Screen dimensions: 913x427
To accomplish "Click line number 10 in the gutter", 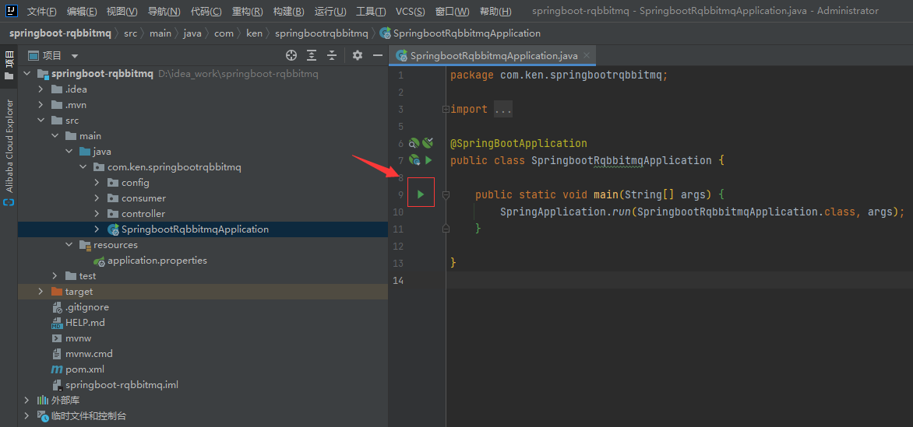I will point(400,212).
